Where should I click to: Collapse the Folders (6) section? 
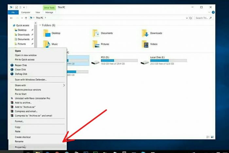pos(40,25)
